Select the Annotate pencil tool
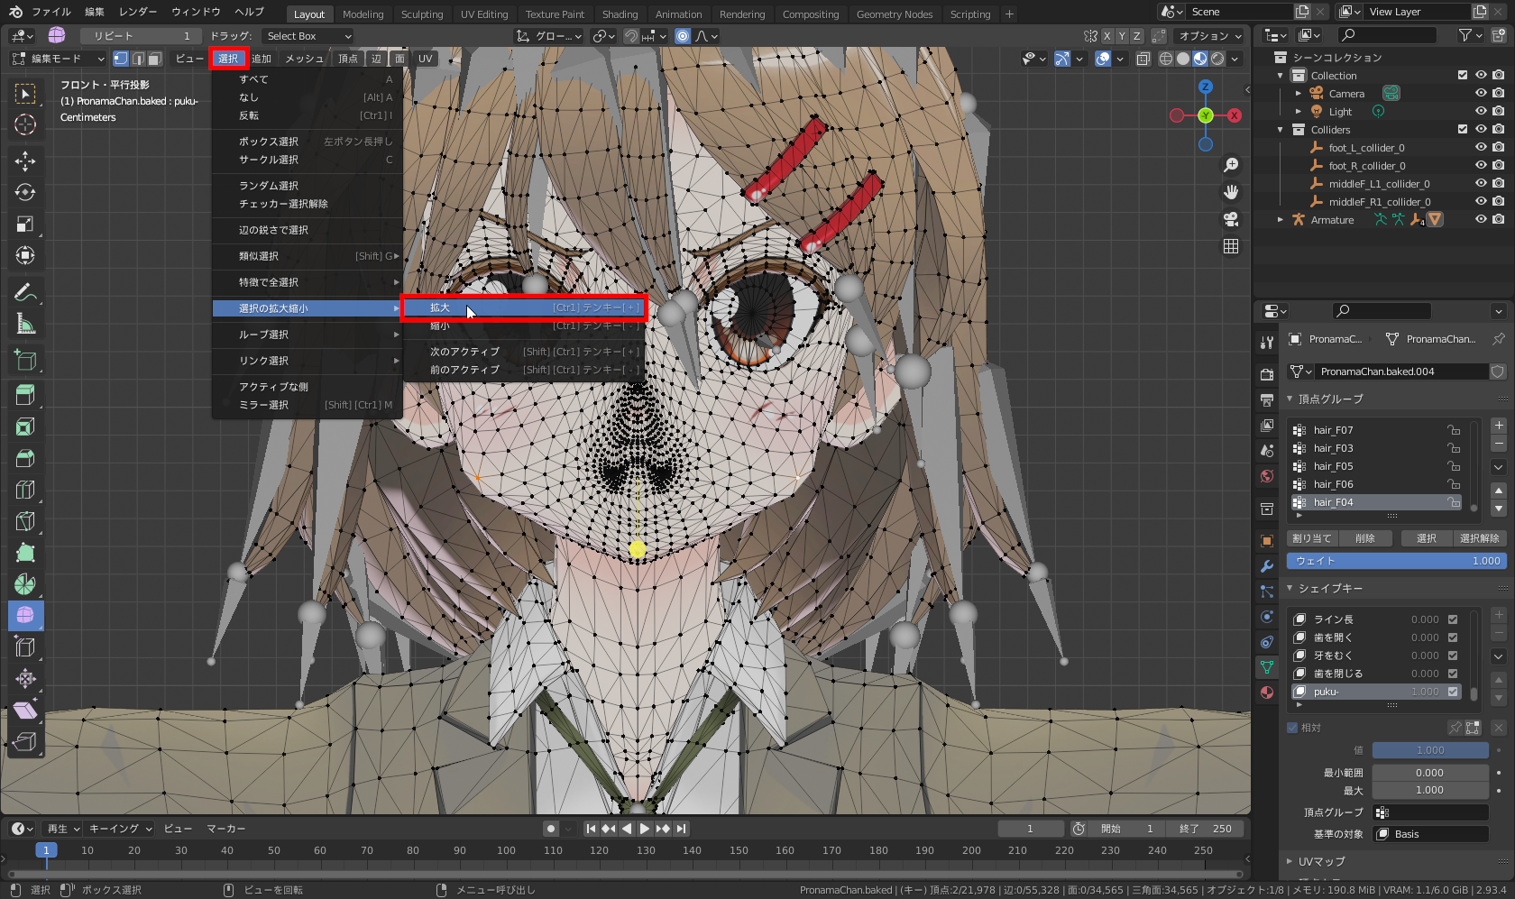This screenshot has width=1515, height=899. pos(25,293)
